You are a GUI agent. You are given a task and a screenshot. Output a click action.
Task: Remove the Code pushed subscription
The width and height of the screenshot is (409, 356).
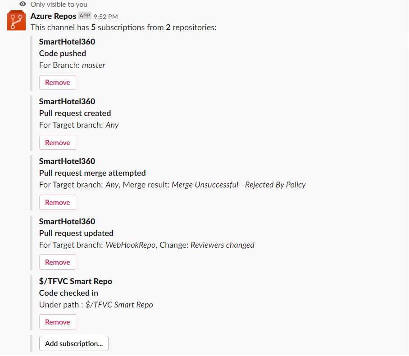[x=57, y=82]
